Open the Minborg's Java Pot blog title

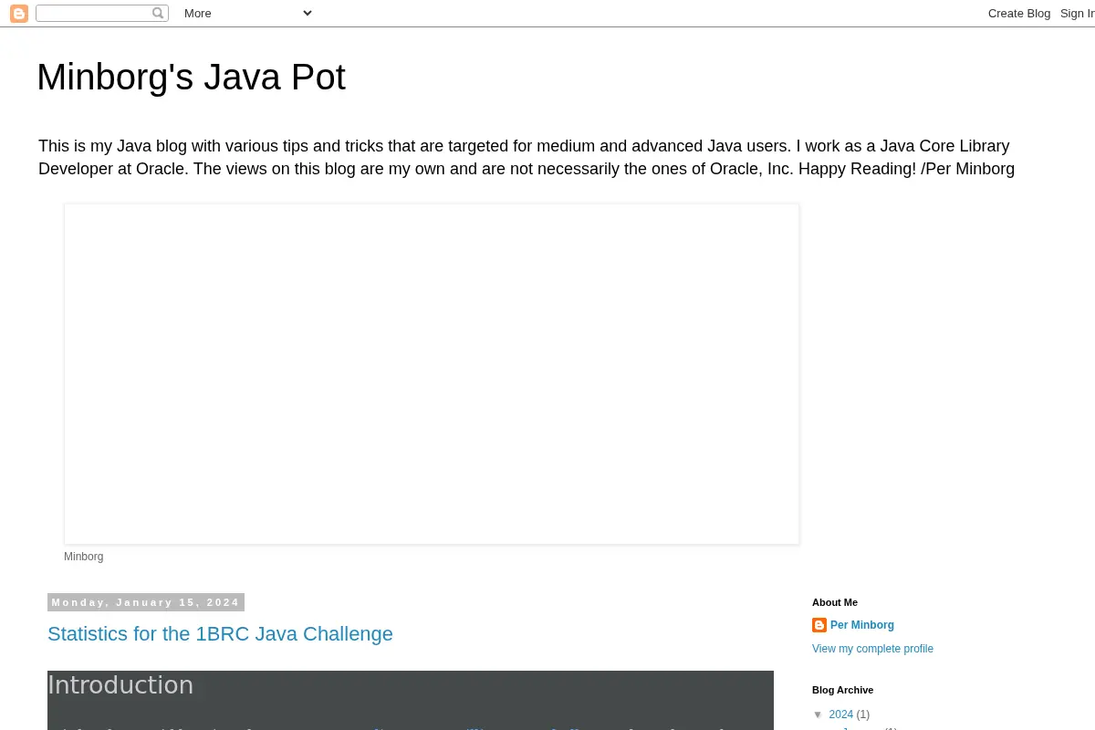[191, 77]
